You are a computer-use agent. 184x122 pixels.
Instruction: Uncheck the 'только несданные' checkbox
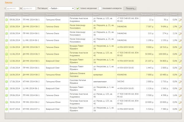[78, 8]
